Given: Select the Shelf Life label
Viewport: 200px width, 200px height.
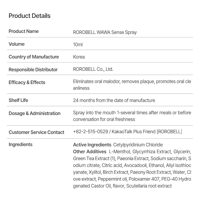Looking at the screenshot, I should (18, 100).
